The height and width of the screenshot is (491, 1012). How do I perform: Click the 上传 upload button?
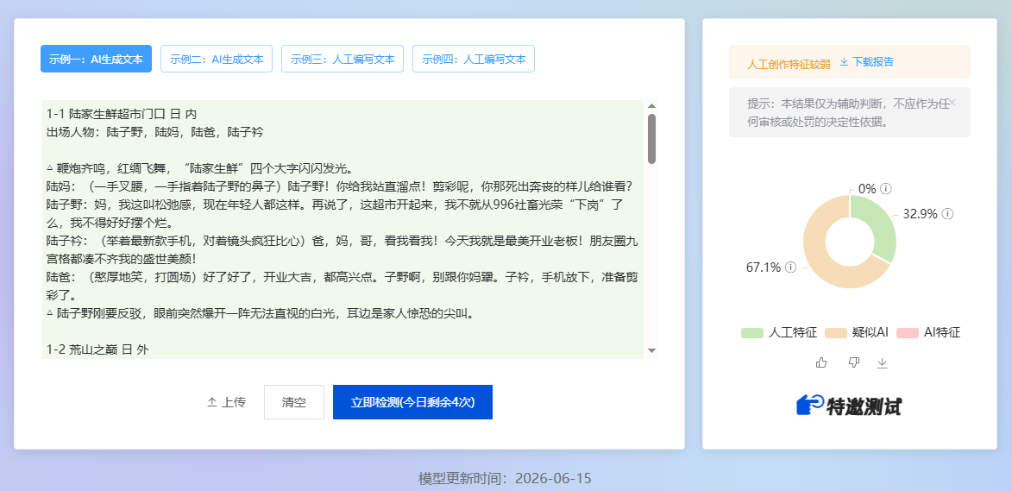tap(226, 402)
